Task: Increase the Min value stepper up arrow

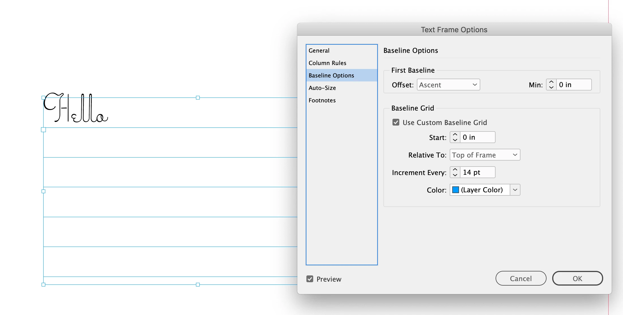Action: [x=551, y=82]
